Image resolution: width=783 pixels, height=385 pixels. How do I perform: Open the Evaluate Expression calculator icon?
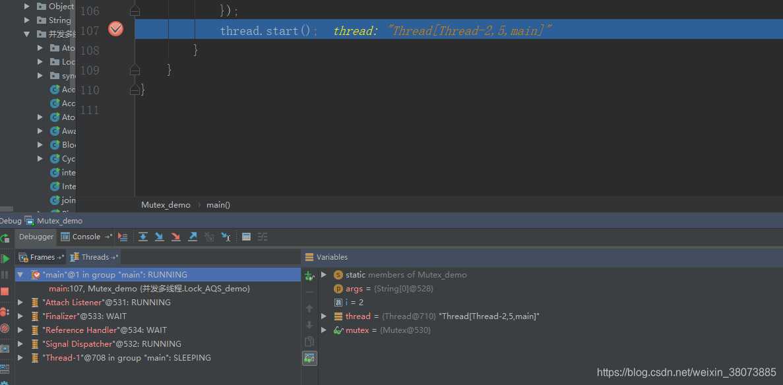pos(246,237)
